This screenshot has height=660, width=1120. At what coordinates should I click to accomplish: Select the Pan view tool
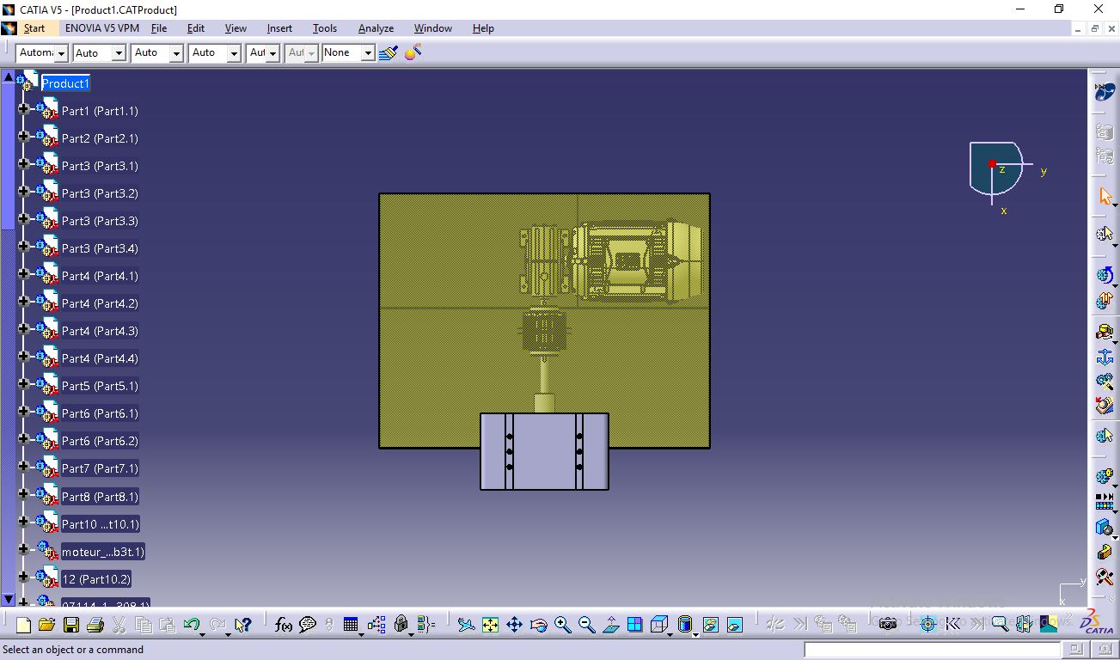click(514, 625)
